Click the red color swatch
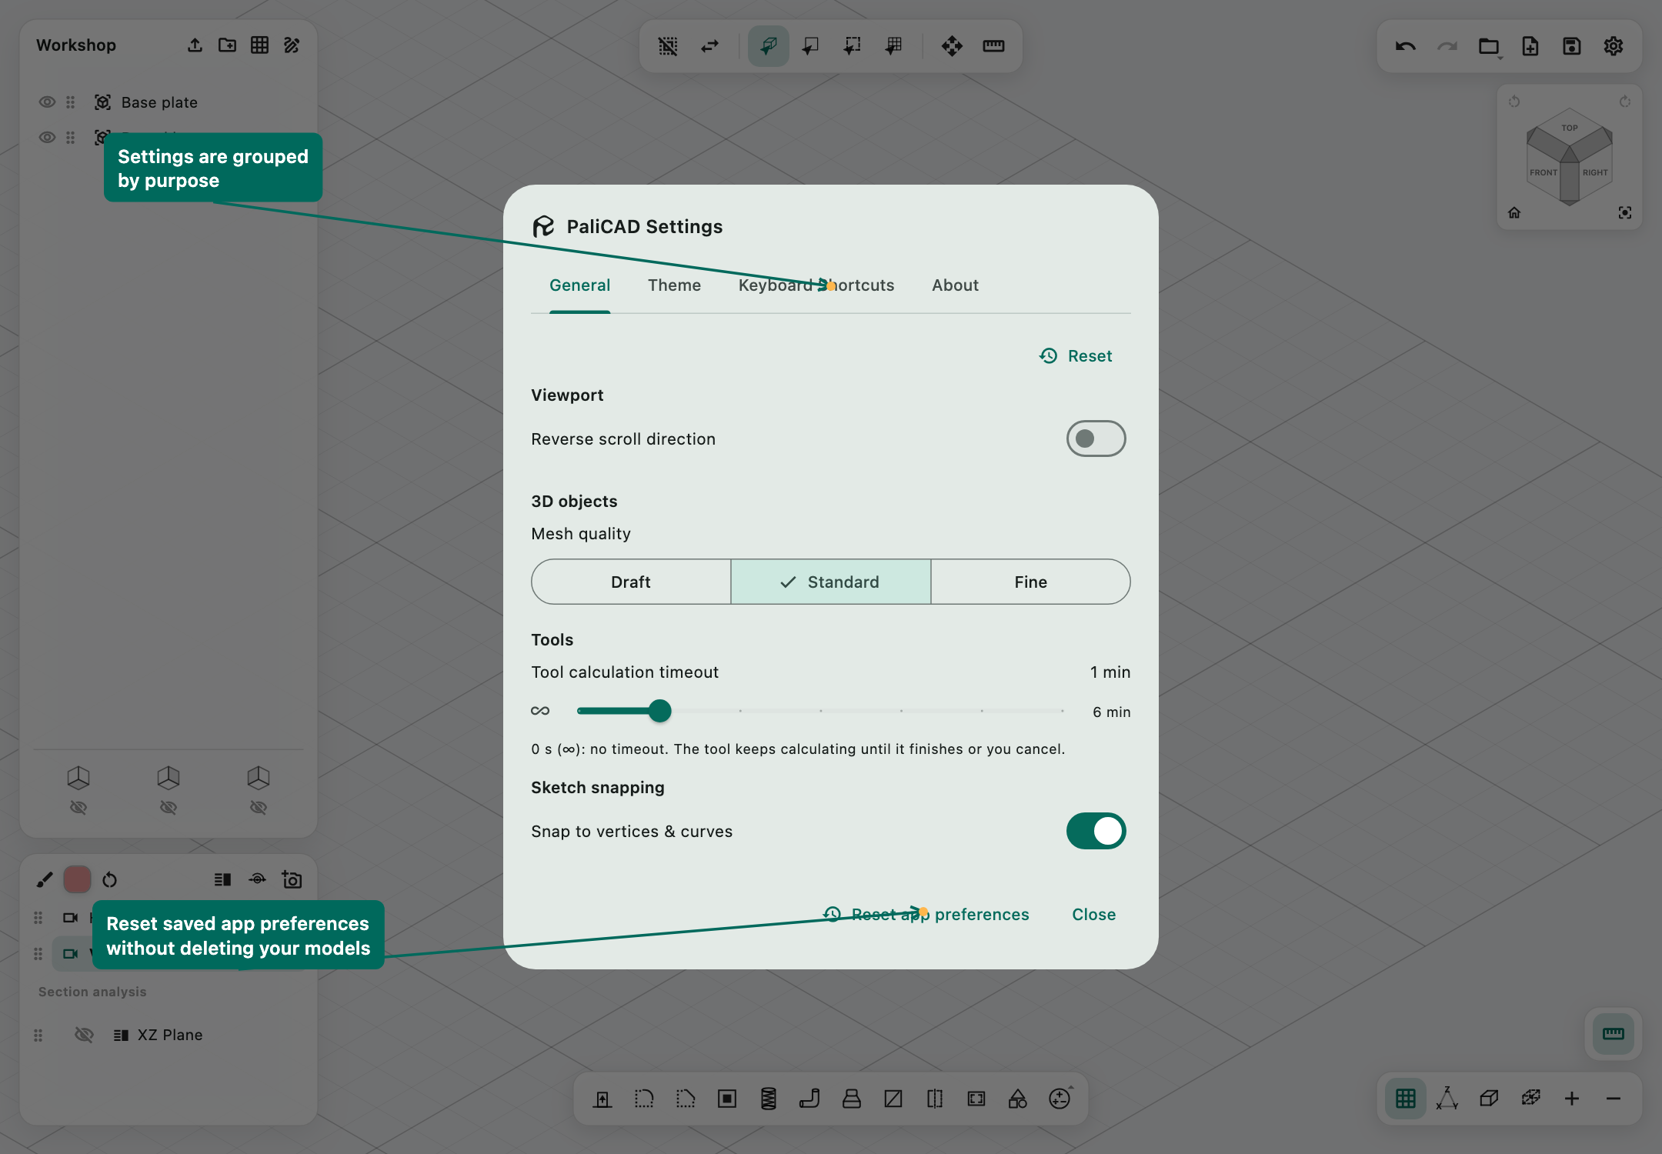This screenshot has width=1662, height=1154. pyautogui.click(x=77, y=879)
